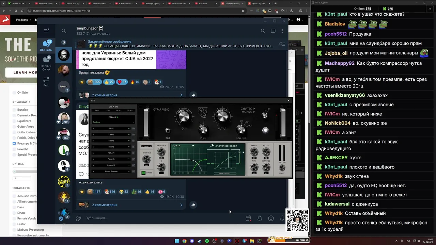Open browser downloads icon
The width and height of the screenshot is (436, 245).
[291, 11]
